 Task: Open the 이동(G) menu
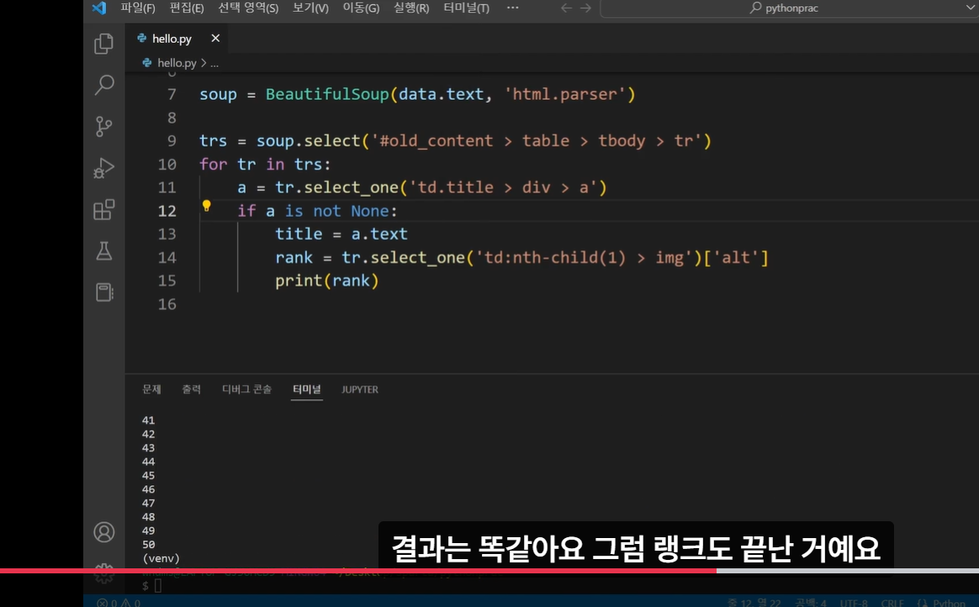(x=361, y=8)
